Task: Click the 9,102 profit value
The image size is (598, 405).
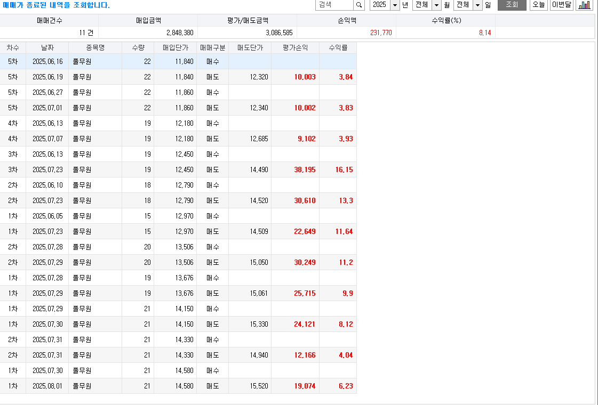Action: [x=307, y=139]
